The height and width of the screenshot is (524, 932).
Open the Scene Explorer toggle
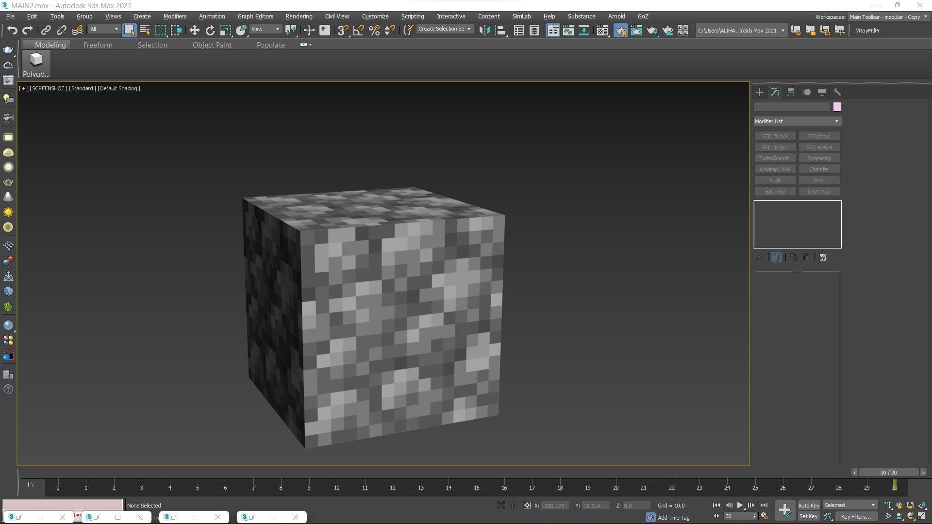click(x=518, y=30)
